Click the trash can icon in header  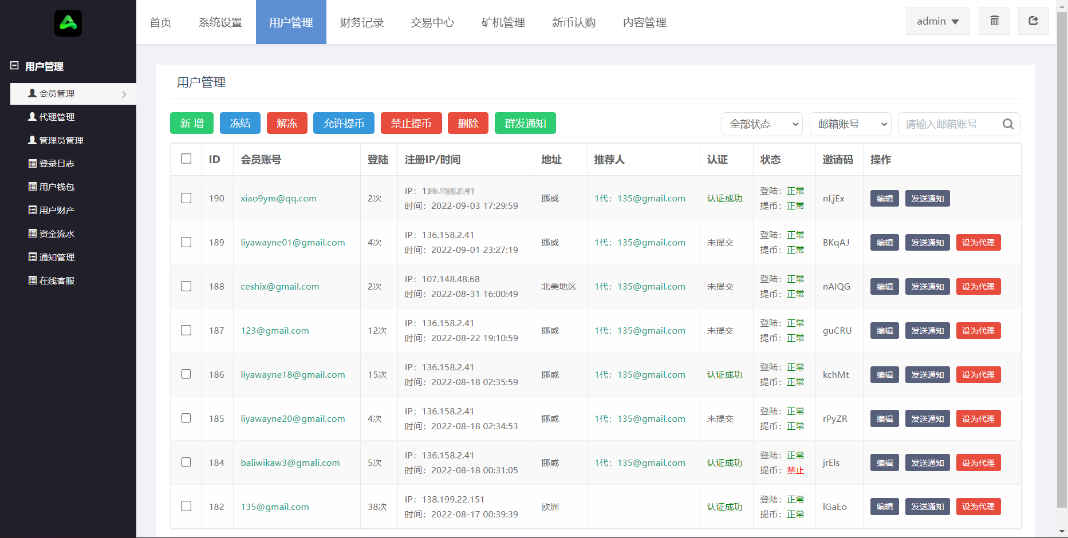coord(994,21)
